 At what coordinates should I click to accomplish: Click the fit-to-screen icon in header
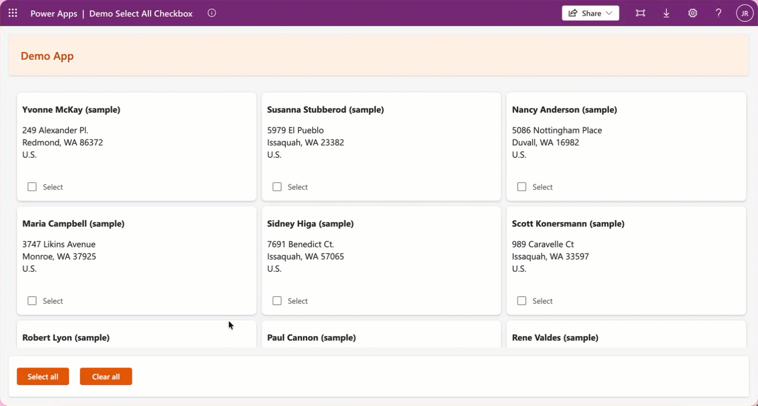point(641,13)
